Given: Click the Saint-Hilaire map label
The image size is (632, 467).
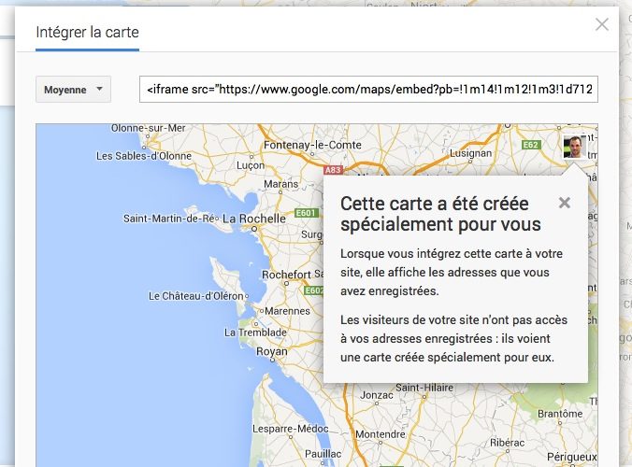Looking at the screenshot, I should coord(424,388).
